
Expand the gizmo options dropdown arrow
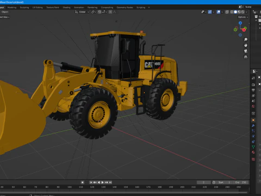(213, 12)
